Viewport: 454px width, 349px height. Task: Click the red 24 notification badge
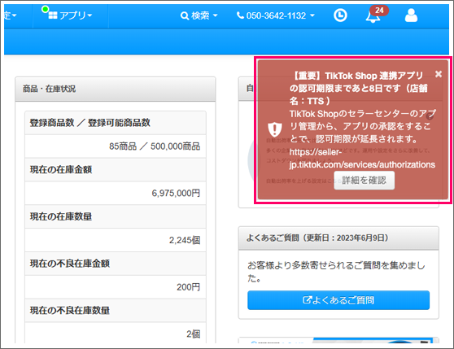tap(379, 11)
